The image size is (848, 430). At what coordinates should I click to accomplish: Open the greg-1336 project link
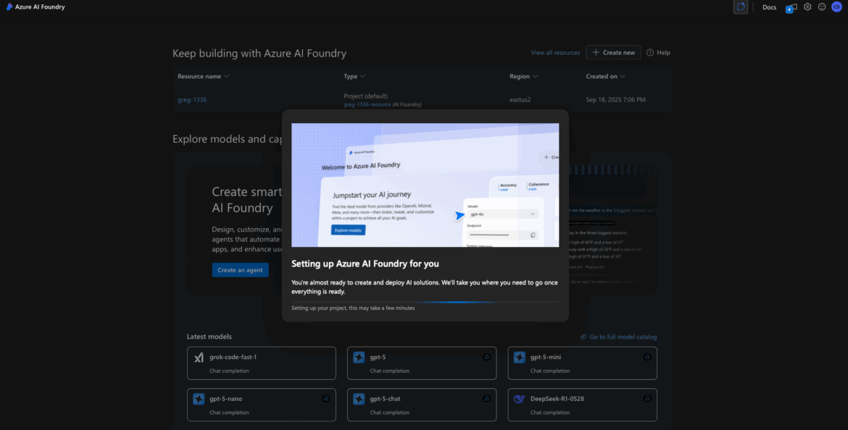[x=192, y=100]
